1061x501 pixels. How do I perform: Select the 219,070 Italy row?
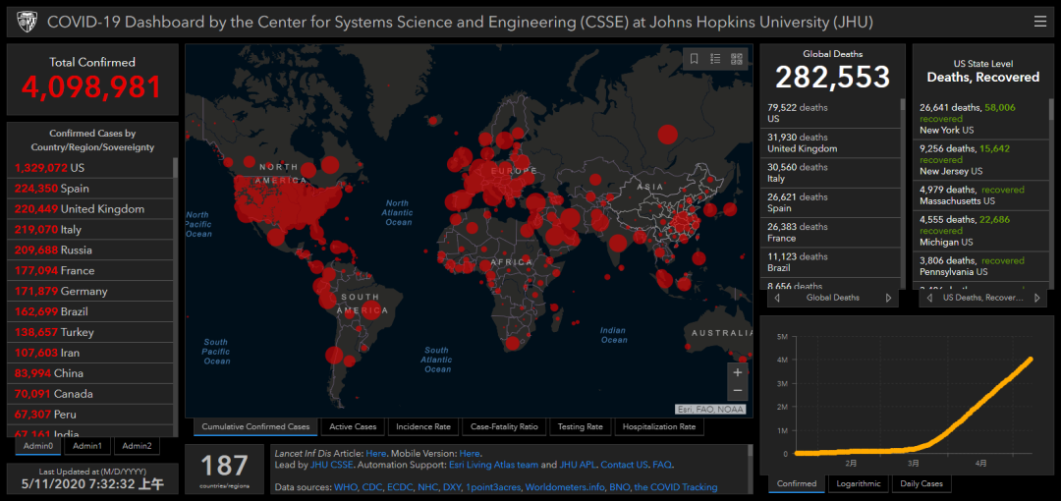(x=90, y=230)
